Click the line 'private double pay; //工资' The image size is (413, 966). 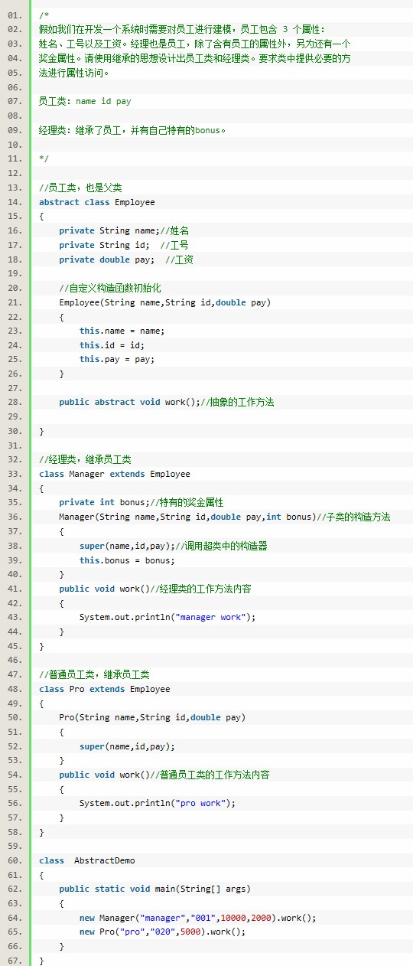126,259
